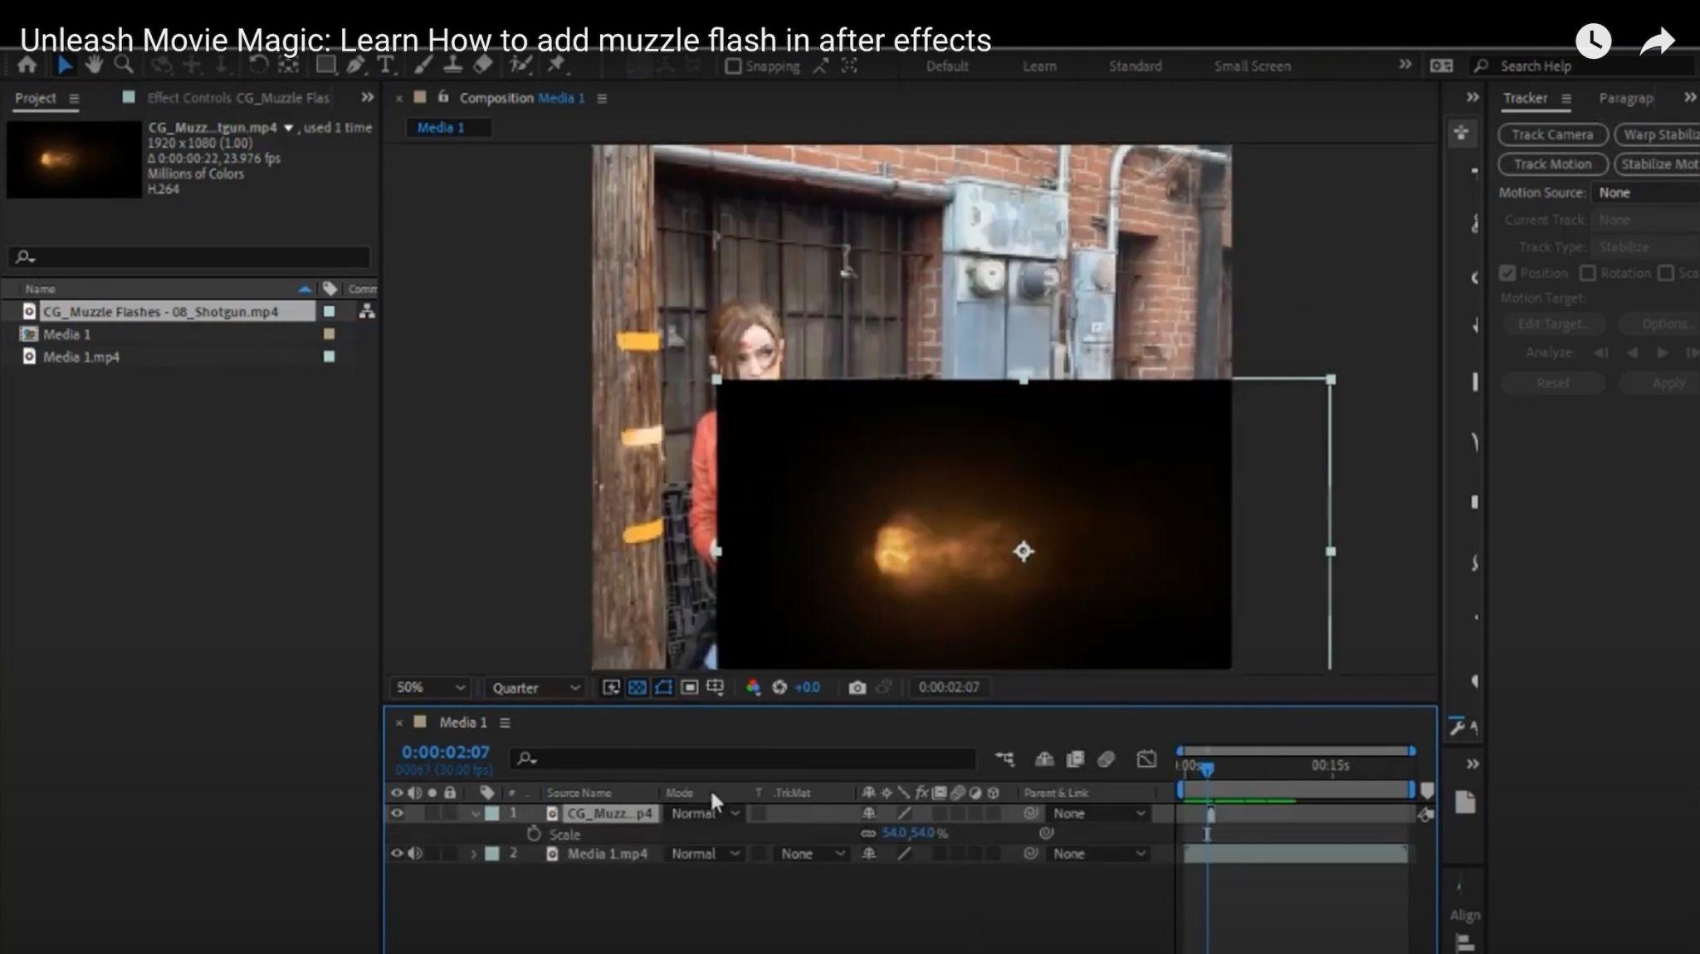Select the Puppet Pin tool

point(556,66)
